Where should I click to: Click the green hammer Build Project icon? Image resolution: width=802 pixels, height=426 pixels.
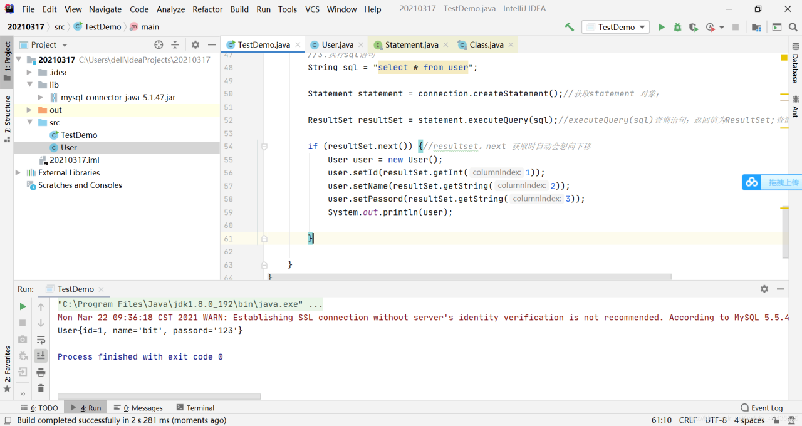tap(569, 27)
